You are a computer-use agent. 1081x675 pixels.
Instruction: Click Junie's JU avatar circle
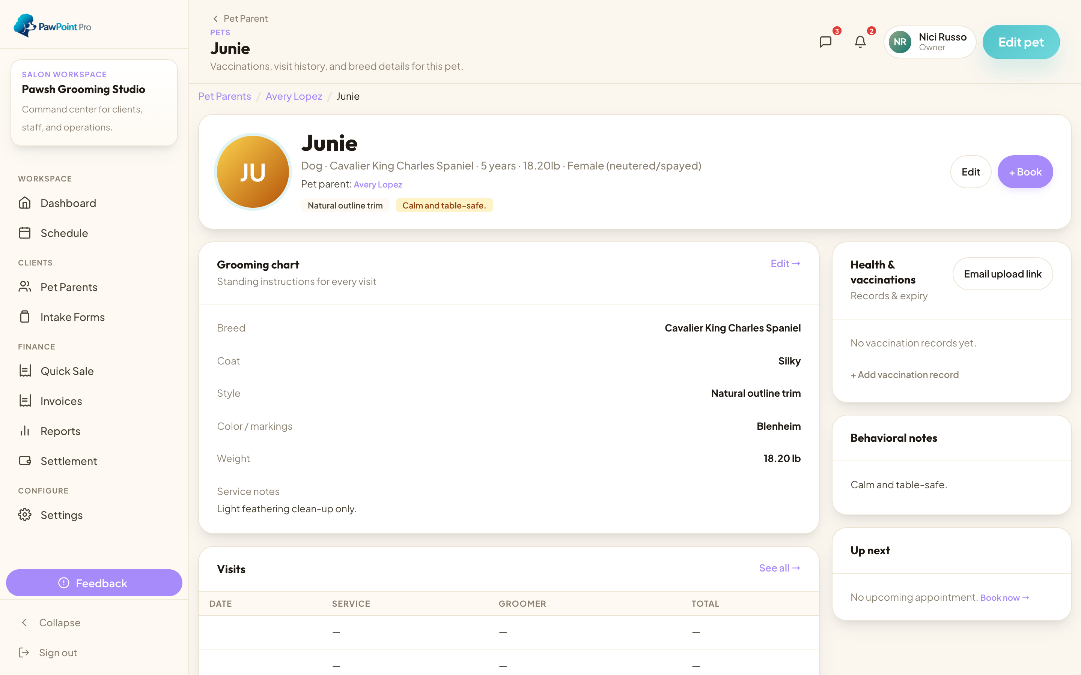[x=253, y=172]
